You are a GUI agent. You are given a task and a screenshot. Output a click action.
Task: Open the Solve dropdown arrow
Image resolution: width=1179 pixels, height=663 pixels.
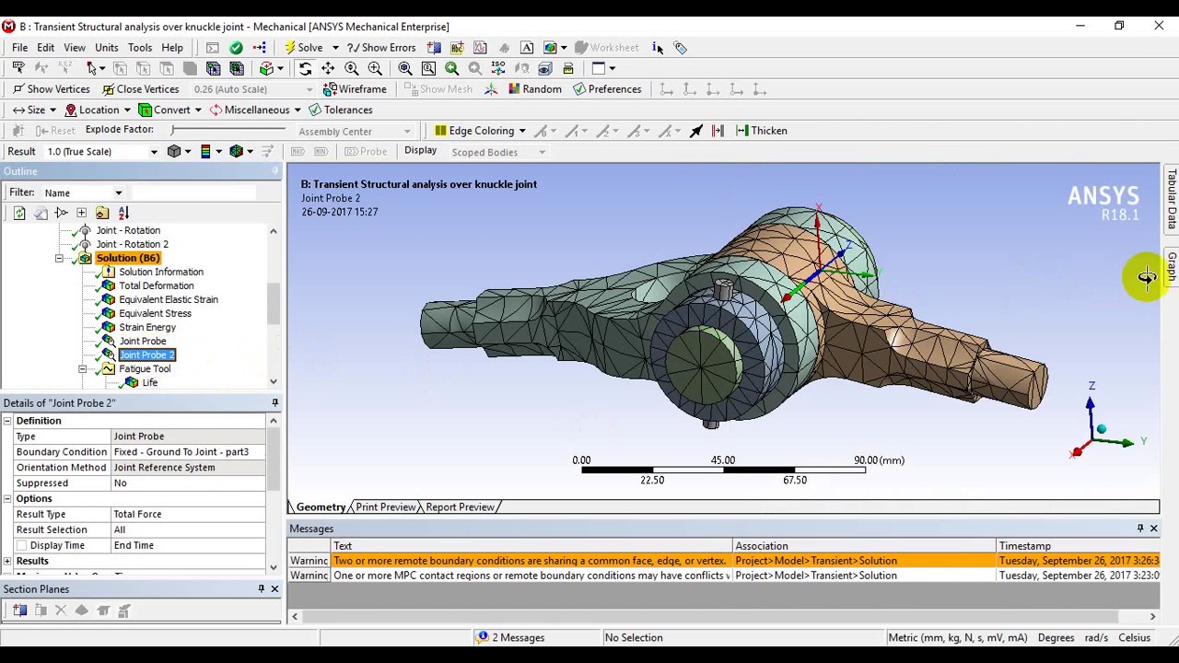[x=335, y=48]
